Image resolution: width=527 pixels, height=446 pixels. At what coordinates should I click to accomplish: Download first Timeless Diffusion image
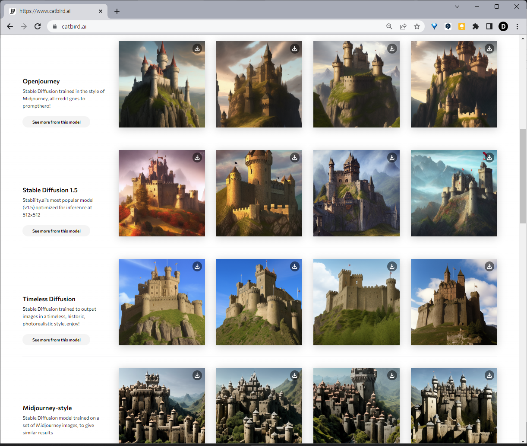197,267
